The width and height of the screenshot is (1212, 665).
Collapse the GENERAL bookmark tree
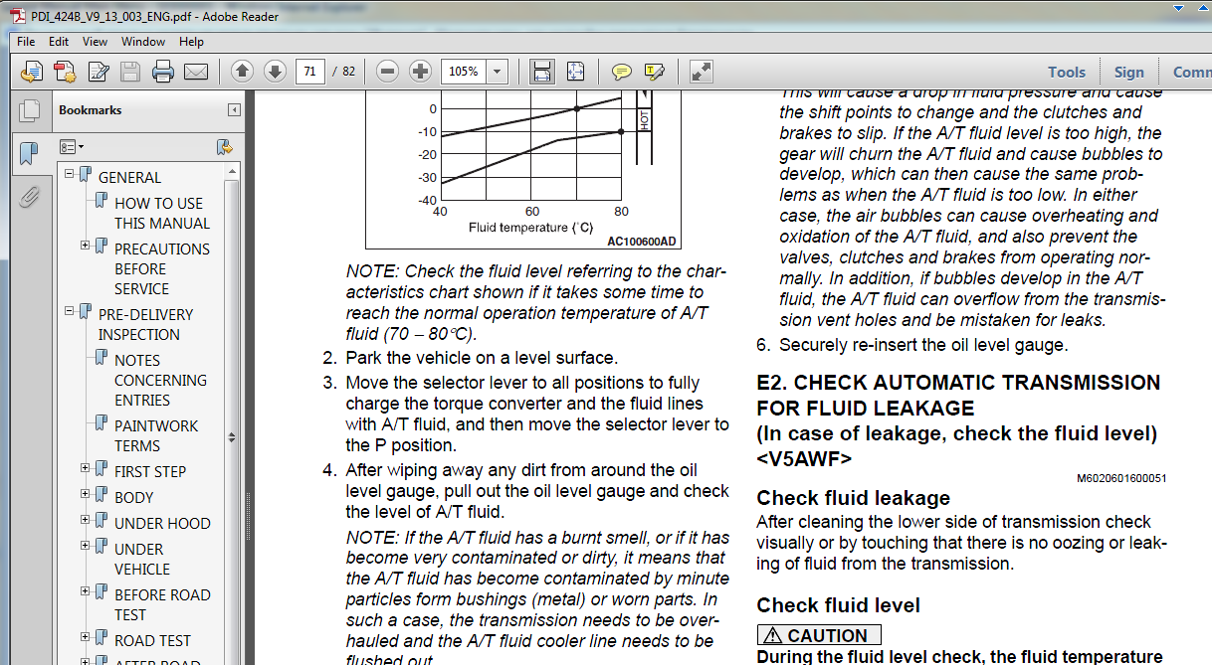tap(70, 174)
